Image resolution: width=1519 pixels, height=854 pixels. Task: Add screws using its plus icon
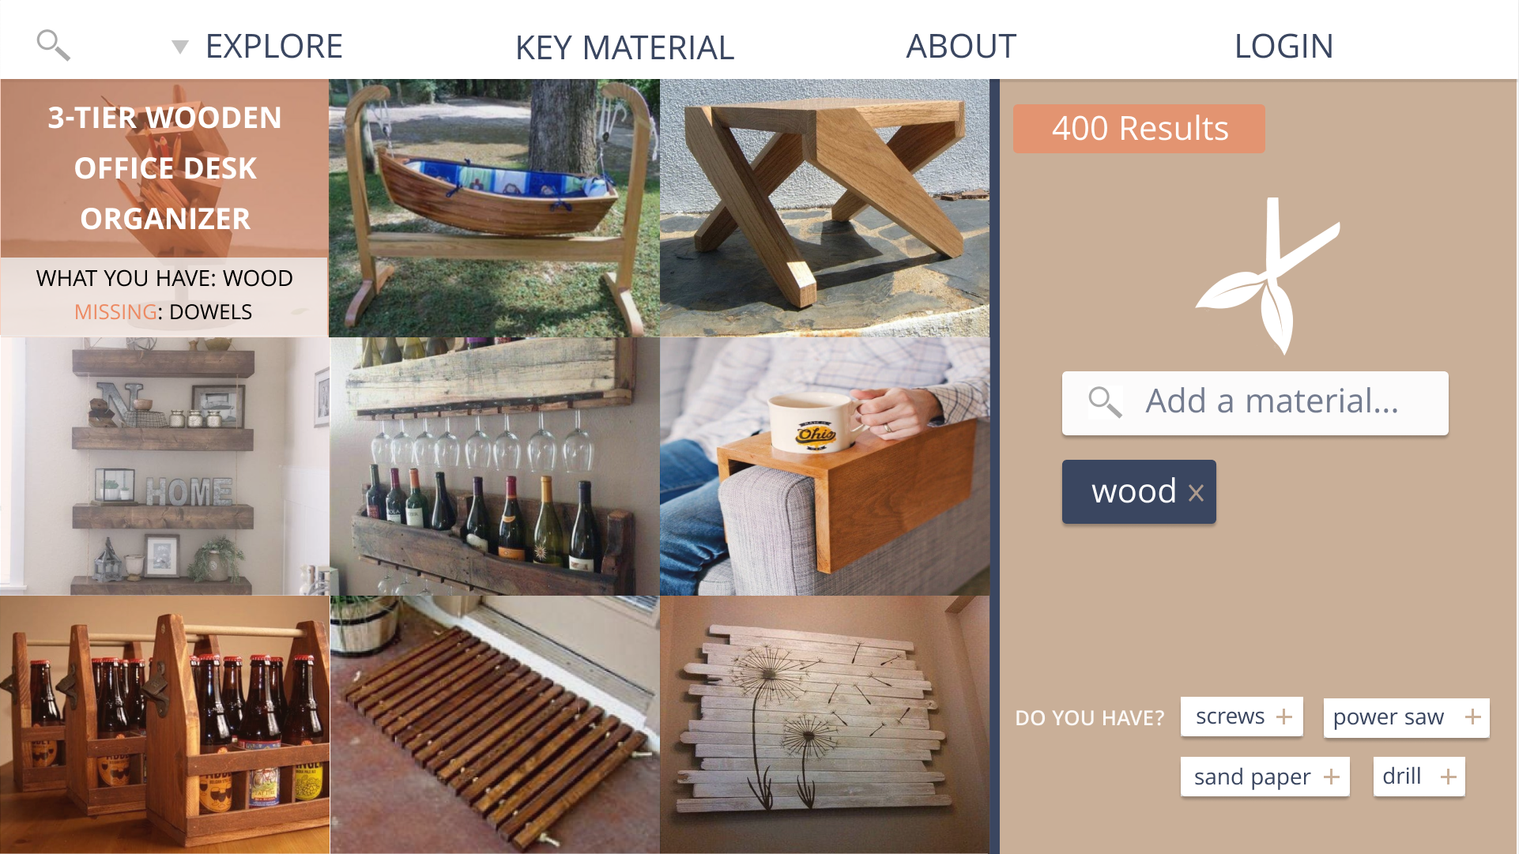pos(1284,717)
